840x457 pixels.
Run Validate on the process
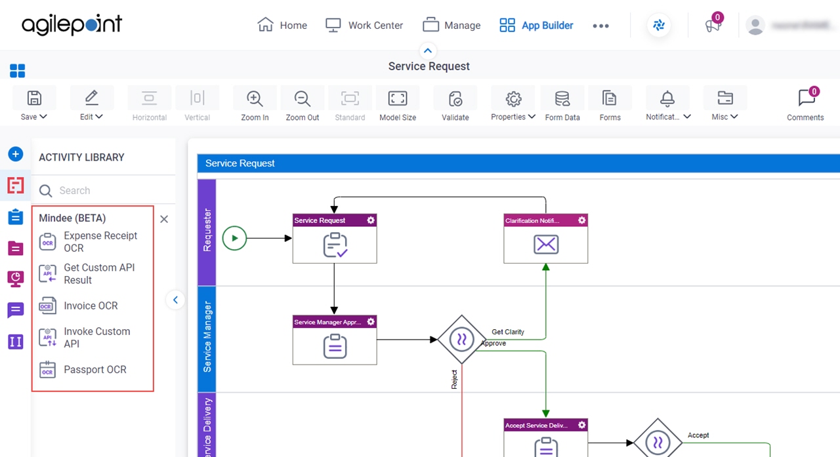click(x=455, y=98)
